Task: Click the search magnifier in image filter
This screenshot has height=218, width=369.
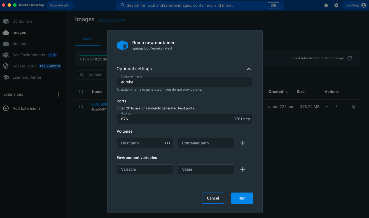Action: [82, 75]
